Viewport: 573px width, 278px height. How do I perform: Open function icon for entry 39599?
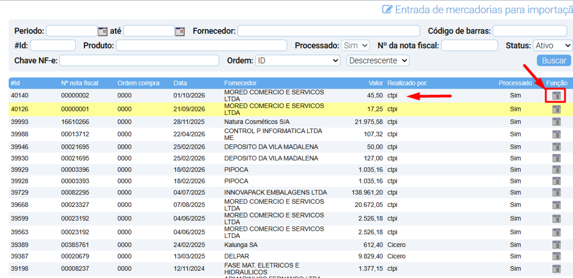coord(556,219)
